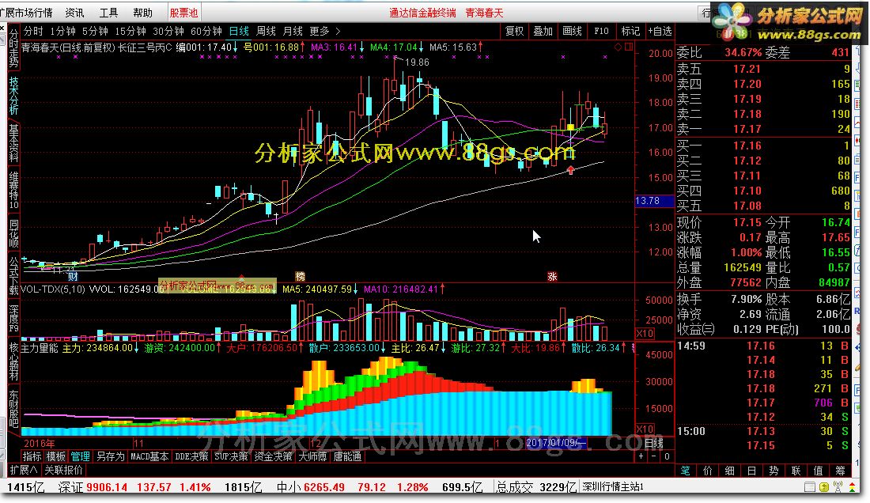Switch chart to 30分钟 period
The height and width of the screenshot is (503, 870).
pyautogui.click(x=168, y=31)
